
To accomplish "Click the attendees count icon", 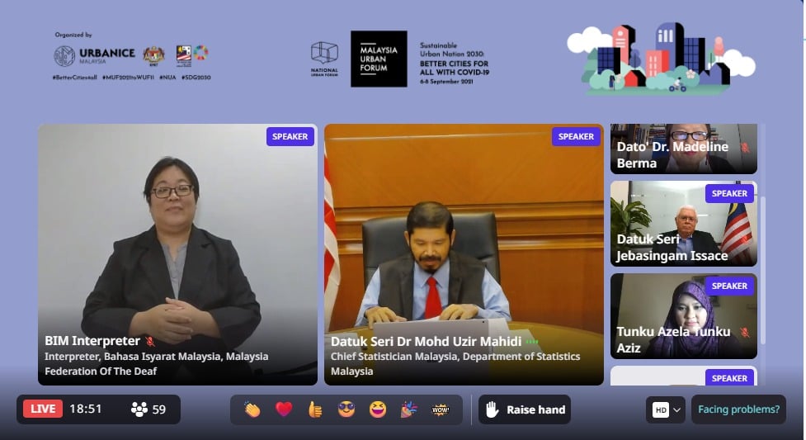I will click(139, 409).
